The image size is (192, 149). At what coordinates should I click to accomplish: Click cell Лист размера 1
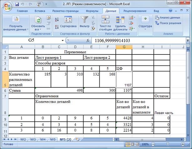59,58
